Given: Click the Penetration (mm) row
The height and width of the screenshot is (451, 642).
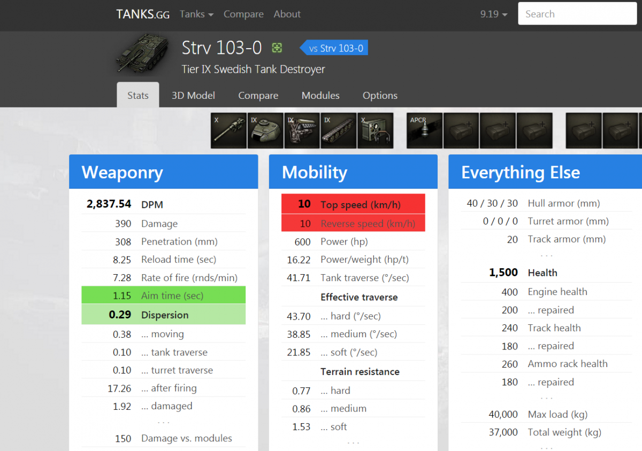Looking at the screenshot, I should [164, 242].
